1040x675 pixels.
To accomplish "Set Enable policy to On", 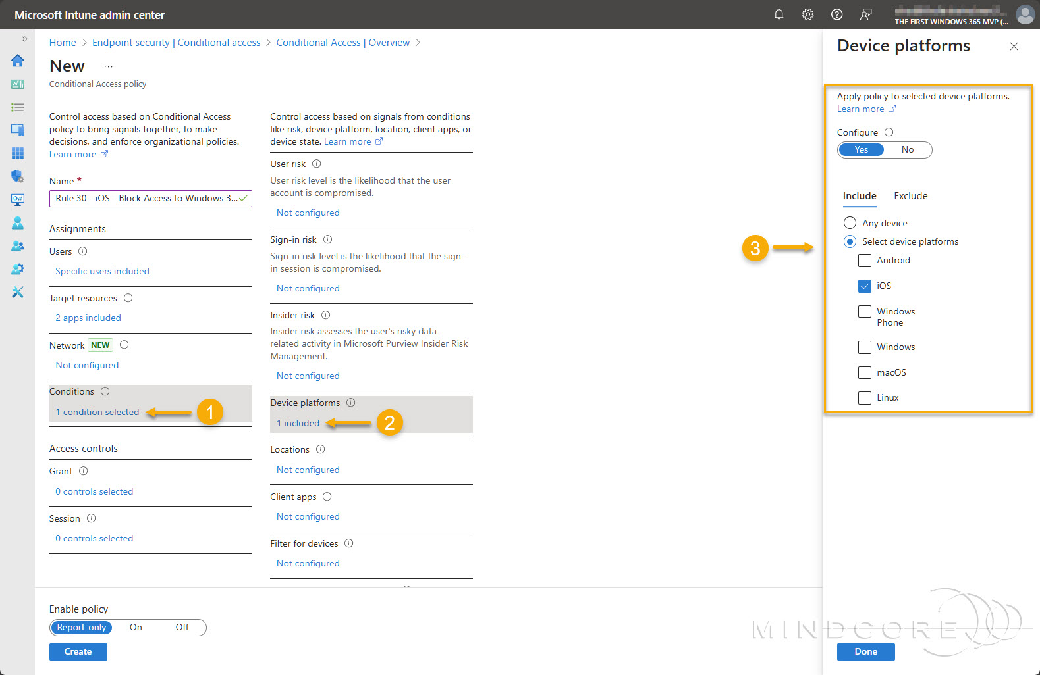I will click(x=136, y=628).
